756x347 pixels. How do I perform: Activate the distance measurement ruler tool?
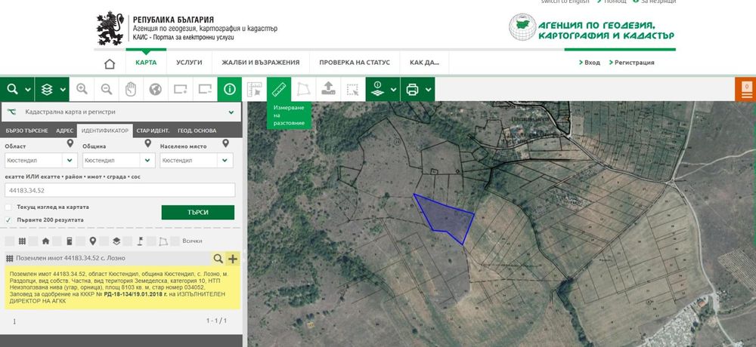279,90
